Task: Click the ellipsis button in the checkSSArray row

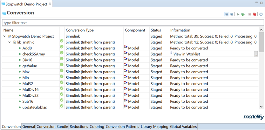Action: click(x=256, y=54)
